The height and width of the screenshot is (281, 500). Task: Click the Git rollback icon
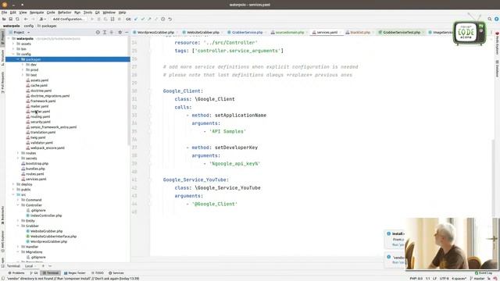(x=170, y=19)
